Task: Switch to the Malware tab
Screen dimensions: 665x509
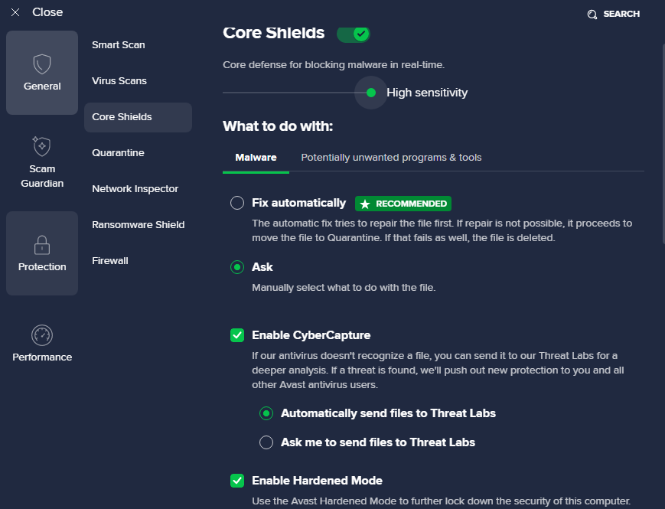Action: click(x=256, y=158)
